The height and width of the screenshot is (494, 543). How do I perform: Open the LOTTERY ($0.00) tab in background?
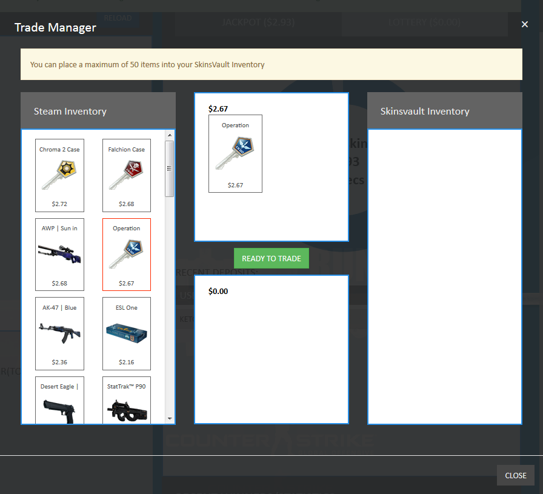425,22
